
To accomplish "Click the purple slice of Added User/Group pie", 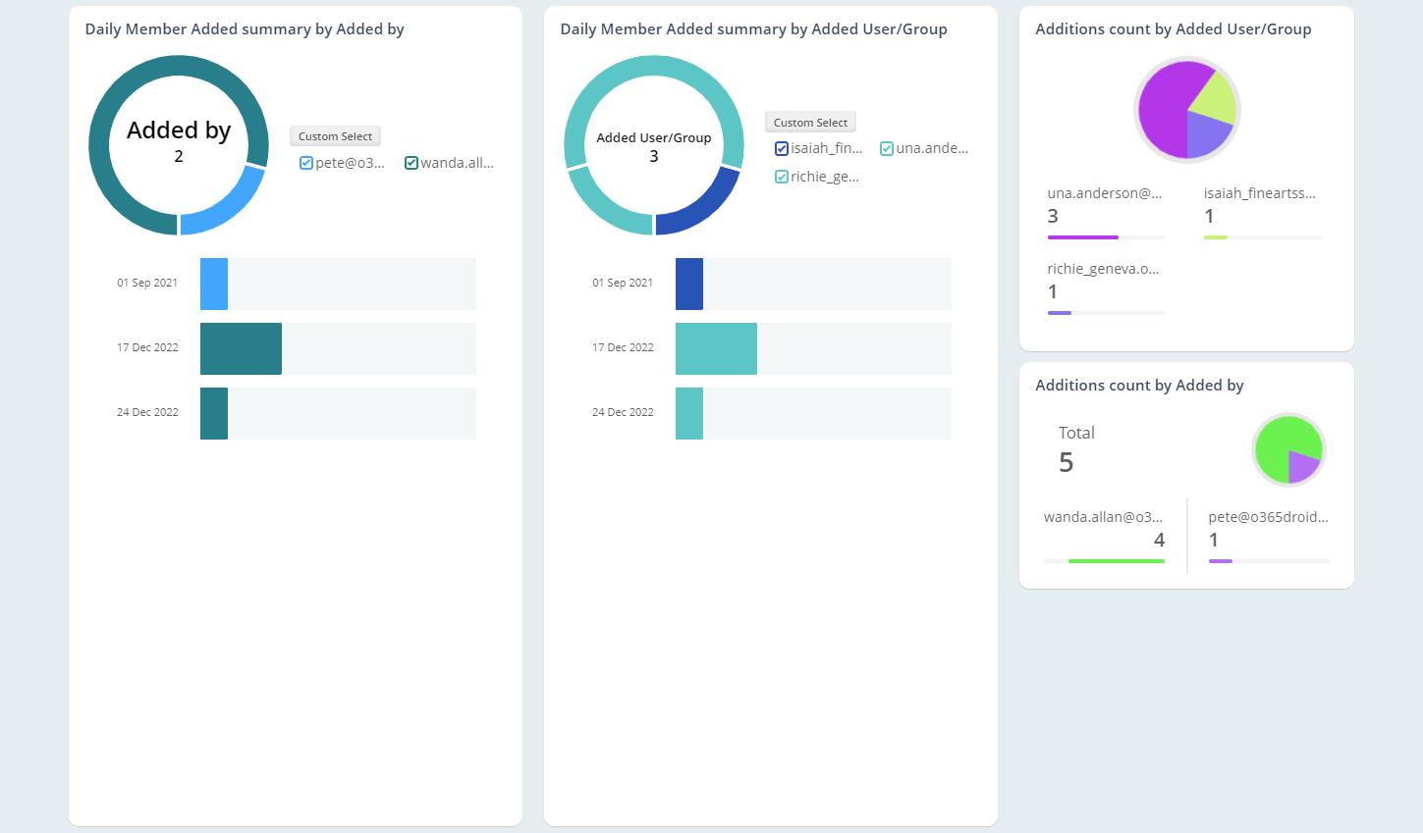I will (x=1164, y=108).
